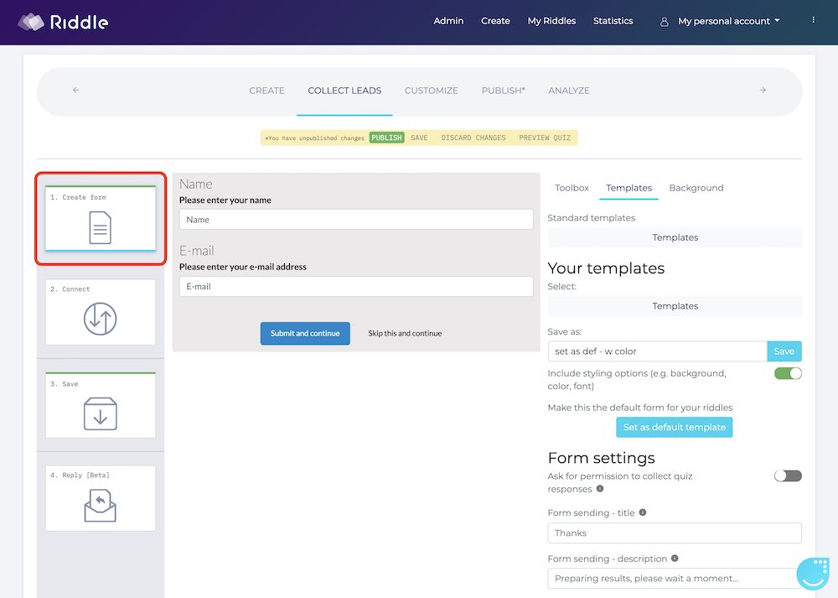
Task: Click the Riddle logo in the header
Action: 63,22
